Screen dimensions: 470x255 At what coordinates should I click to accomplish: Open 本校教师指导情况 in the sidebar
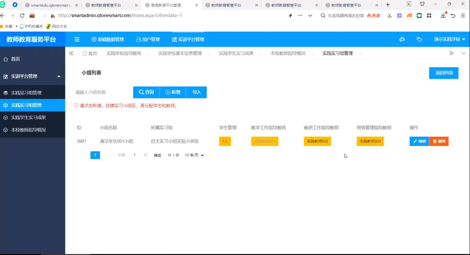pos(33,130)
